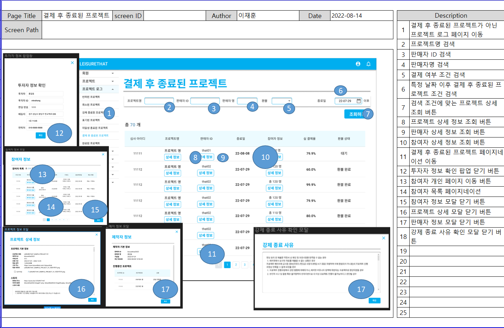
Task: Close the 투자자 정보 확인 popup with X
Action: coord(72,63)
